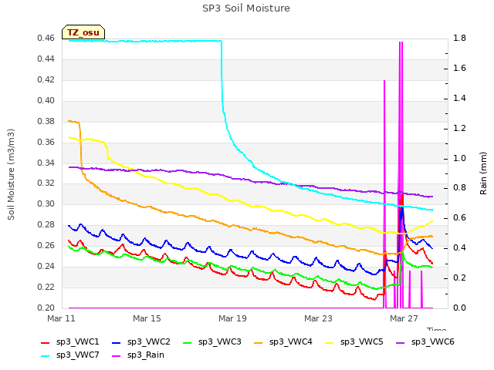Click the Mar 19 x-axis label
The width and height of the screenshot is (494, 370).
(232, 318)
